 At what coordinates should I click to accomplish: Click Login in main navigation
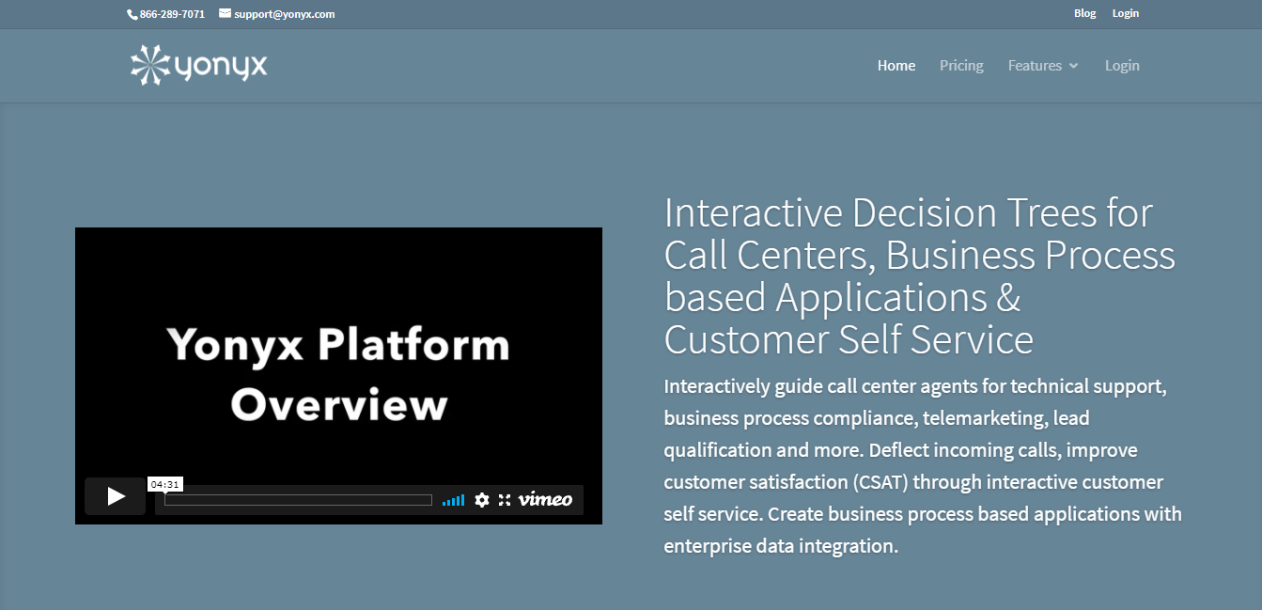tap(1122, 66)
